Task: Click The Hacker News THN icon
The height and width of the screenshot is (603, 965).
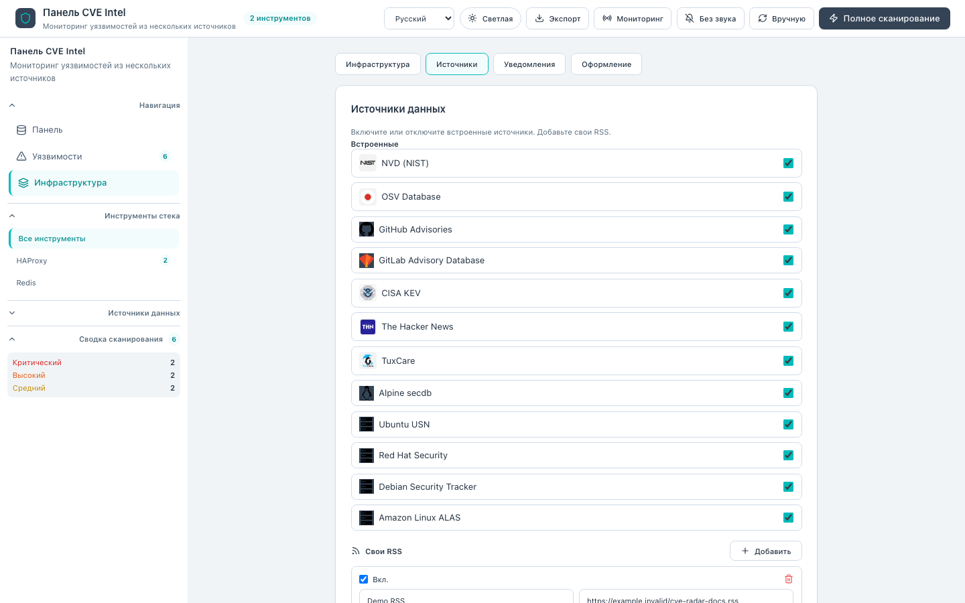Action: click(368, 327)
